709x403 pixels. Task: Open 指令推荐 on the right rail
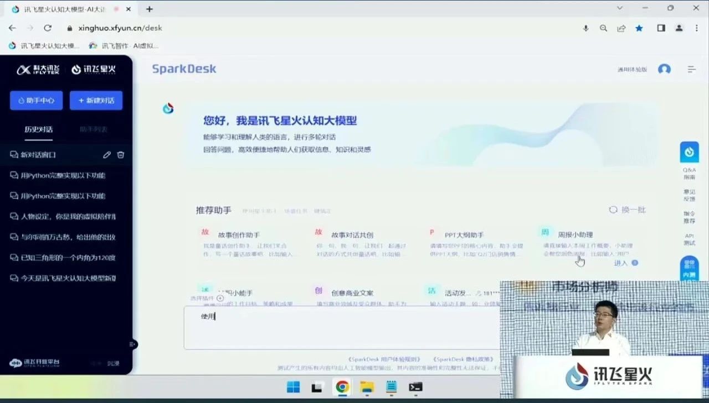coord(689,217)
